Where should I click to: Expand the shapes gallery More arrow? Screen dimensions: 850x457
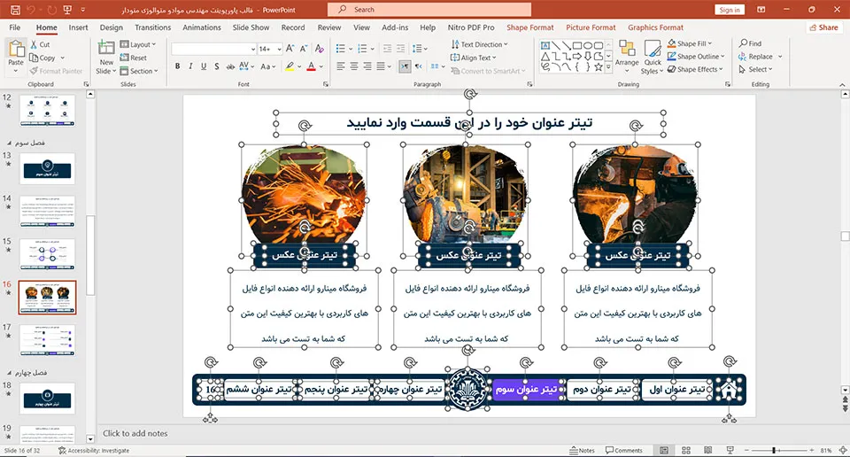(x=608, y=68)
